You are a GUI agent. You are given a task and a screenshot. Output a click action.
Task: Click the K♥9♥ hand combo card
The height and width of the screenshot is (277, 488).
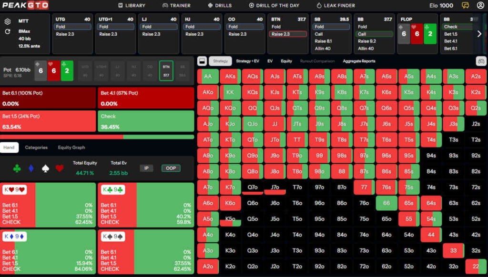pos(48,205)
